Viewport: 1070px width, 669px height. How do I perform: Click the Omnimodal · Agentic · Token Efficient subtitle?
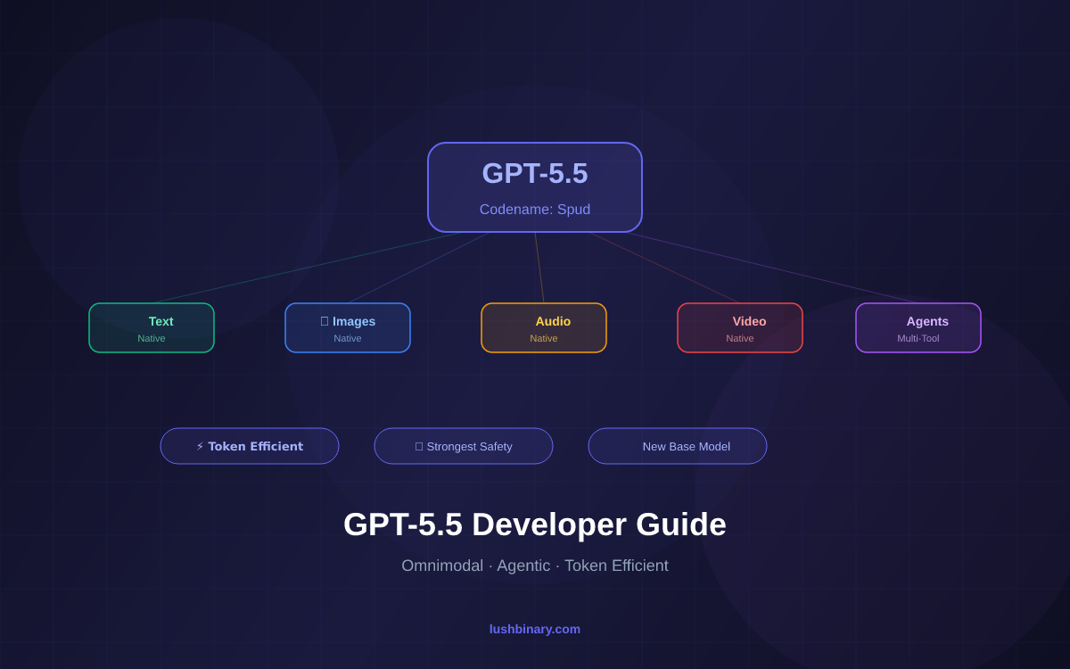click(x=535, y=566)
